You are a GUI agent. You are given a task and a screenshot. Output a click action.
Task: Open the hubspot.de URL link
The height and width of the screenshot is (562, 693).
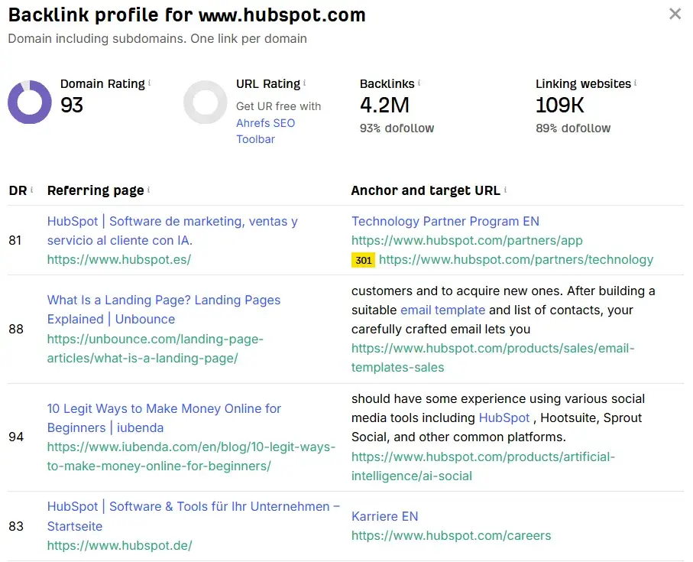(x=119, y=546)
